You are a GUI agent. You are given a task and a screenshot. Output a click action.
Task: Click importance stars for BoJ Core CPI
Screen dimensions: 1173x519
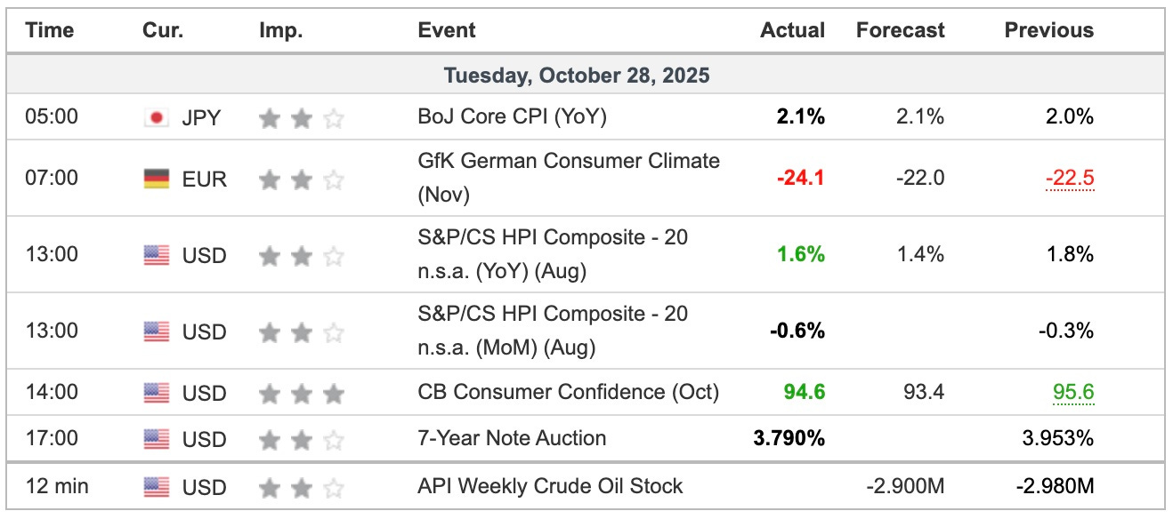click(x=301, y=117)
